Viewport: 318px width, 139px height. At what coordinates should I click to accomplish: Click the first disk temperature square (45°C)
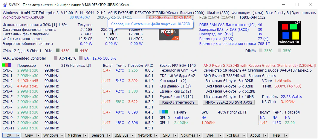tap(58, 51)
